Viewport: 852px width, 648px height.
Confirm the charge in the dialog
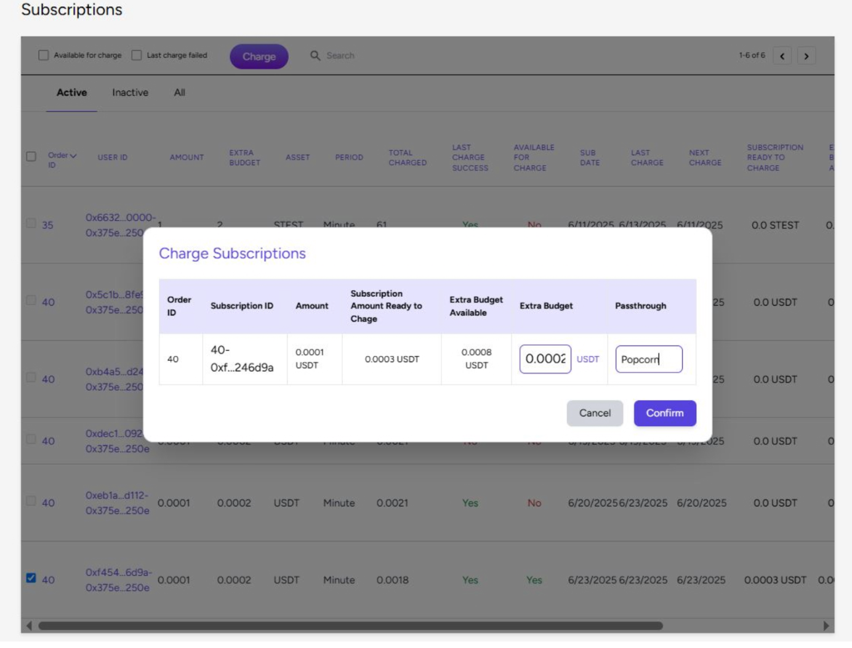click(x=665, y=413)
